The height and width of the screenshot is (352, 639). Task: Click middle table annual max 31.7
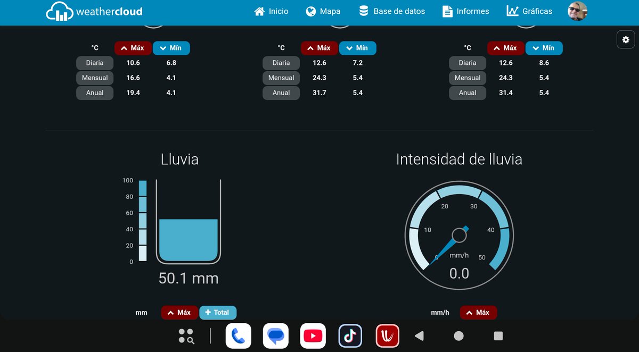[x=319, y=93]
